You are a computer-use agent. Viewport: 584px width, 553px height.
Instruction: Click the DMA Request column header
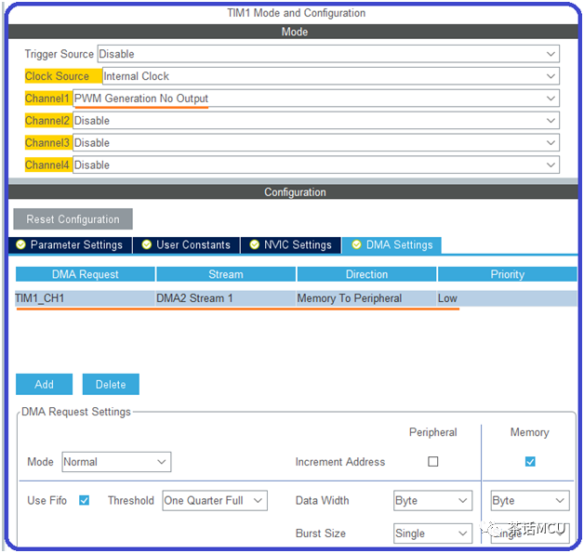pos(86,274)
